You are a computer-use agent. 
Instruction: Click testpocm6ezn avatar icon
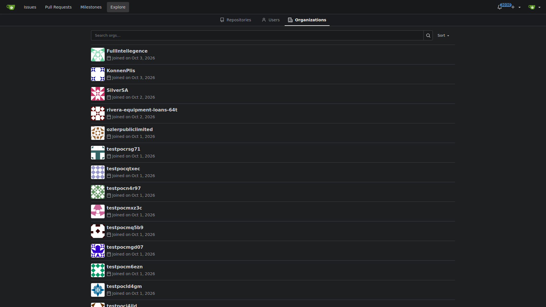click(98, 270)
